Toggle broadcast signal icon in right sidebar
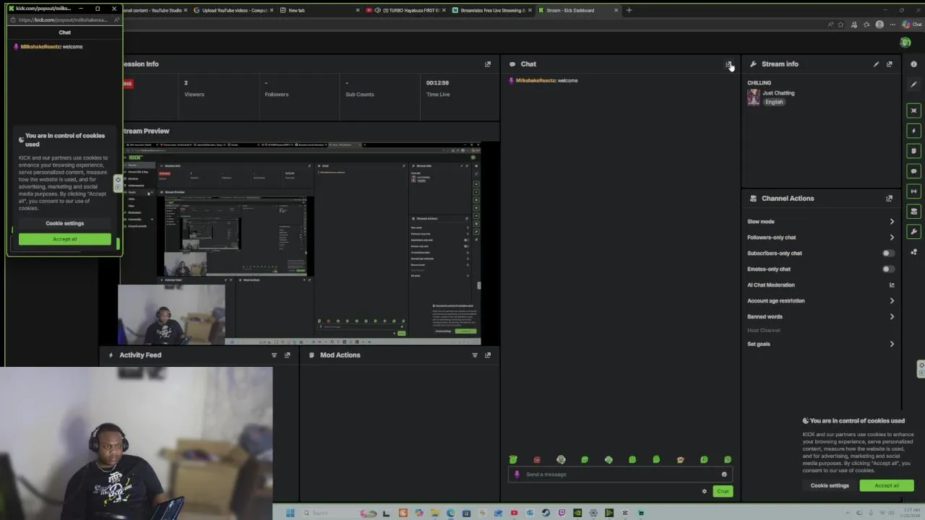 pos(913,191)
